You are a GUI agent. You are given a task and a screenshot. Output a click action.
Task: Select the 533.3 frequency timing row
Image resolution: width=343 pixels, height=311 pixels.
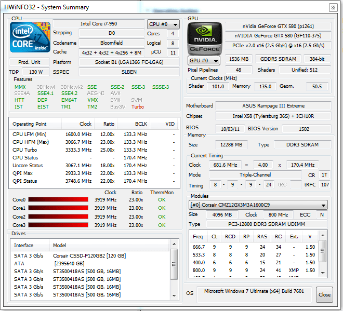(254, 255)
